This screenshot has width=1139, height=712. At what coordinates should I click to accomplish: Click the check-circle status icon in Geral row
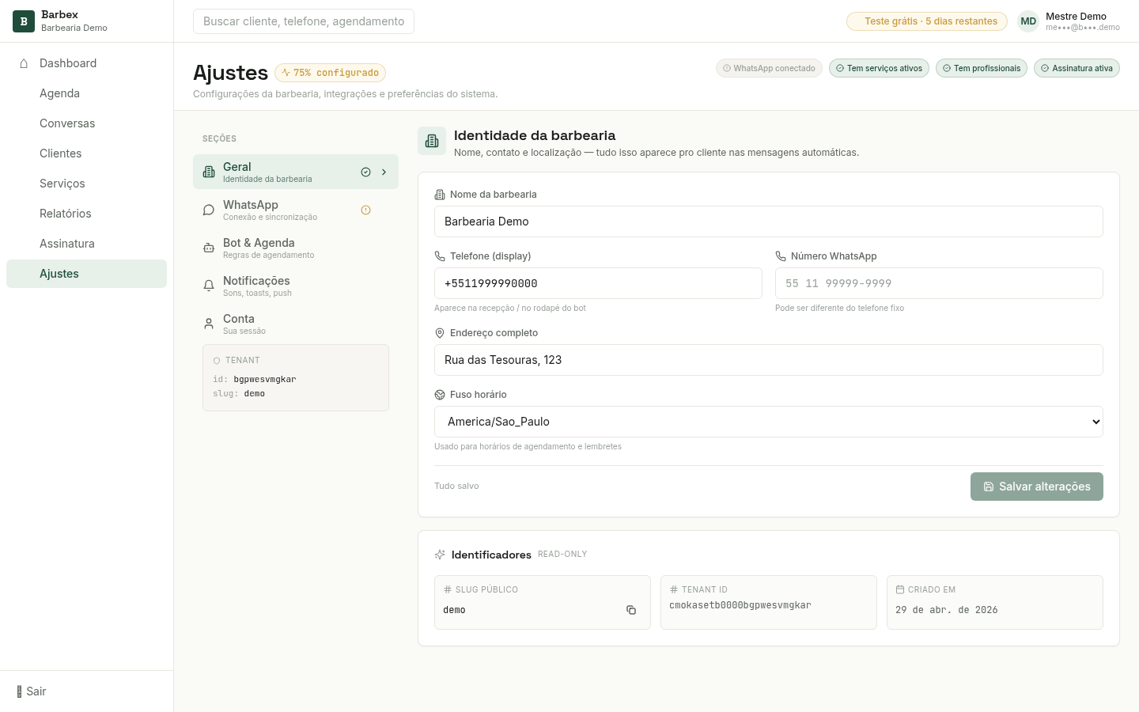tap(365, 172)
